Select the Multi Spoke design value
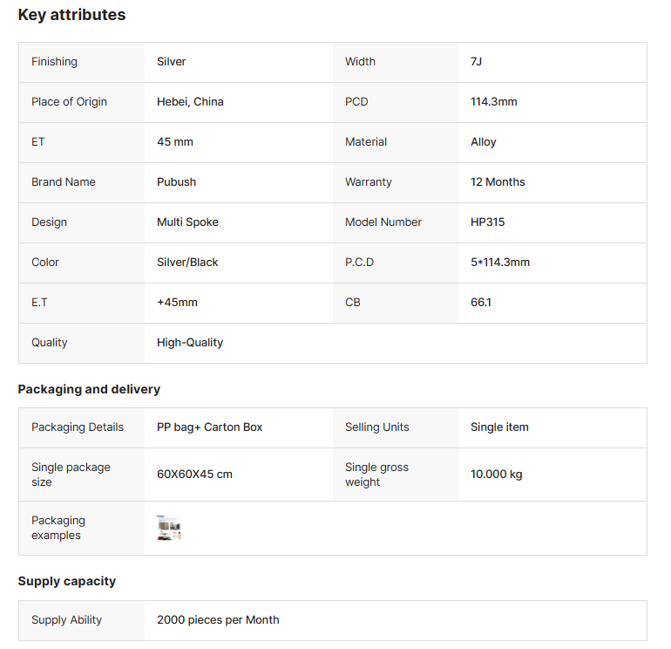The width and height of the screenshot is (671, 649). pos(187,222)
